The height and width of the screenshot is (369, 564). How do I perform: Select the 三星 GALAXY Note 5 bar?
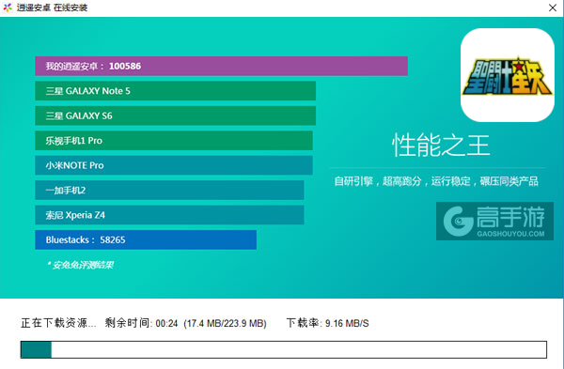point(175,91)
